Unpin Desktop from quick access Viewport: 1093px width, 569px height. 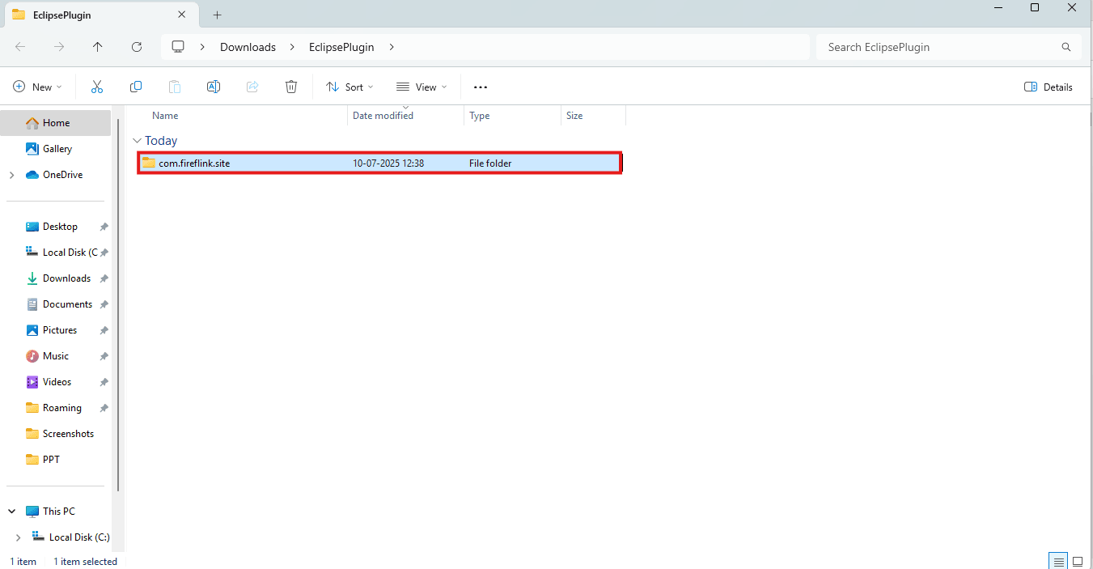click(104, 227)
